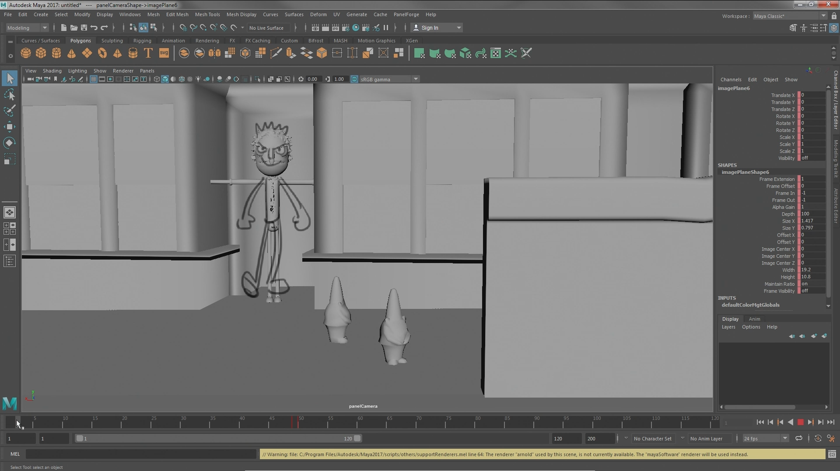840x471 pixels.
Task: Click the Save scene icon
Action: [84, 28]
